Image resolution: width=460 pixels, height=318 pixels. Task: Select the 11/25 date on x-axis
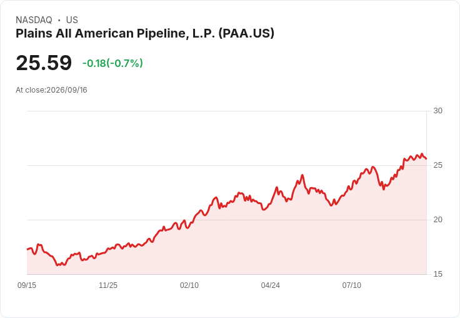tap(108, 285)
